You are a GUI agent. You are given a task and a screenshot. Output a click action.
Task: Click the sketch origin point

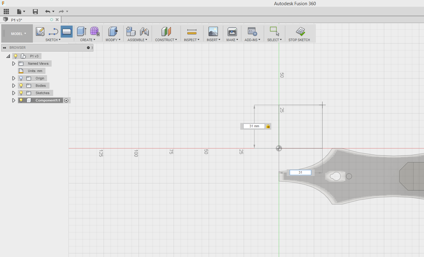click(279, 148)
